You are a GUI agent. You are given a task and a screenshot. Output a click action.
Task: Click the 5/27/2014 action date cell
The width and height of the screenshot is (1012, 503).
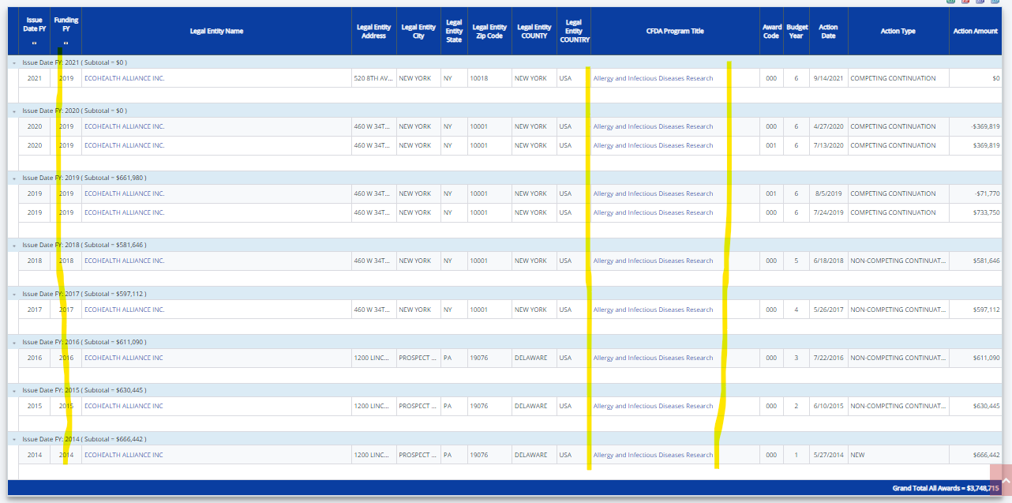coord(828,455)
